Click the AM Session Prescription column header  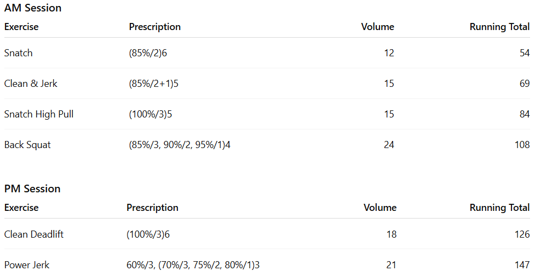coord(155,27)
